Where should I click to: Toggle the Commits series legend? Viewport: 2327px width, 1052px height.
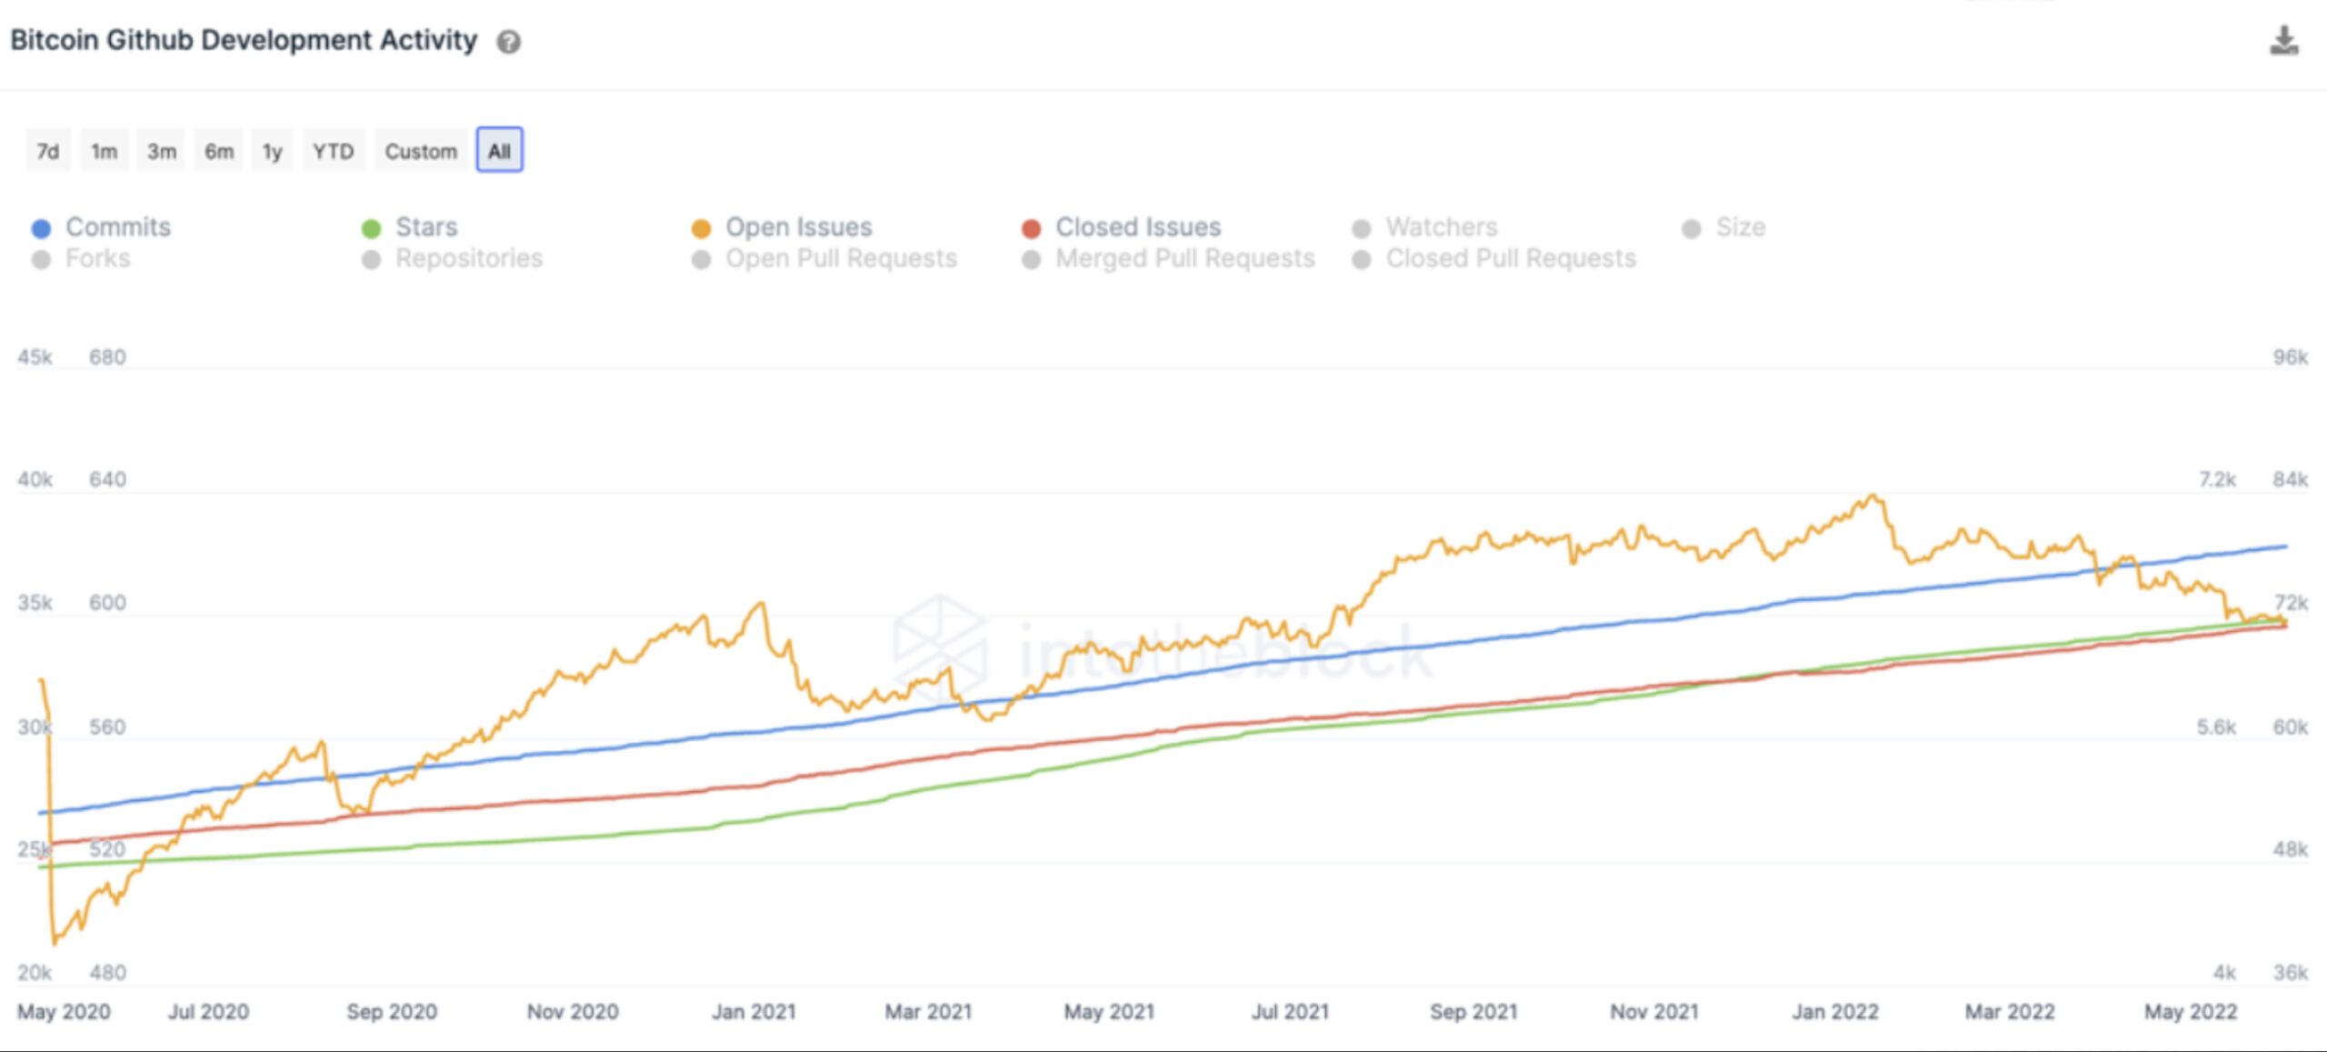click(x=117, y=226)
